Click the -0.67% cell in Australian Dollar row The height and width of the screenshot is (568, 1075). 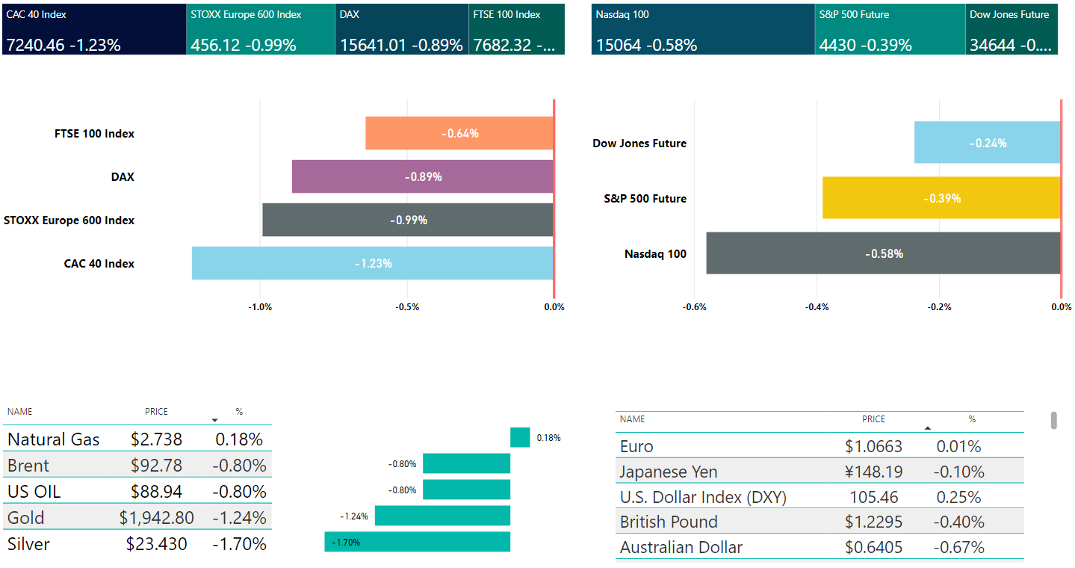coord(958,547)
